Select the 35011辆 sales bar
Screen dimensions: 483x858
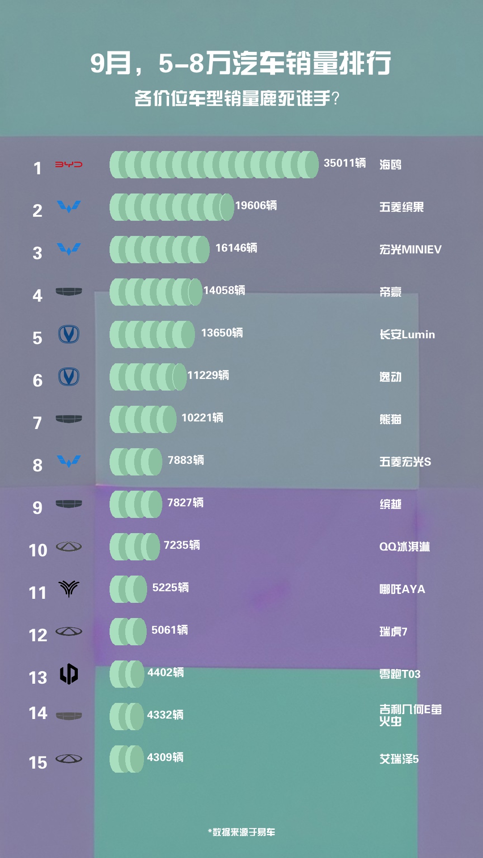tap(214, 164)
